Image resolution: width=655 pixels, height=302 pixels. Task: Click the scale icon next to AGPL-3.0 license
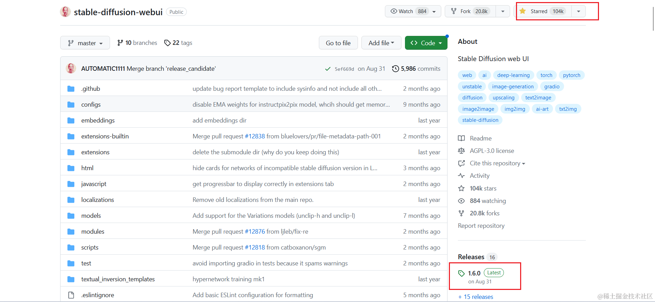click(461, 151)
